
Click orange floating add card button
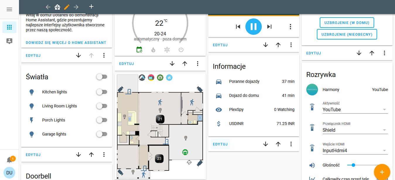[382, 172]
